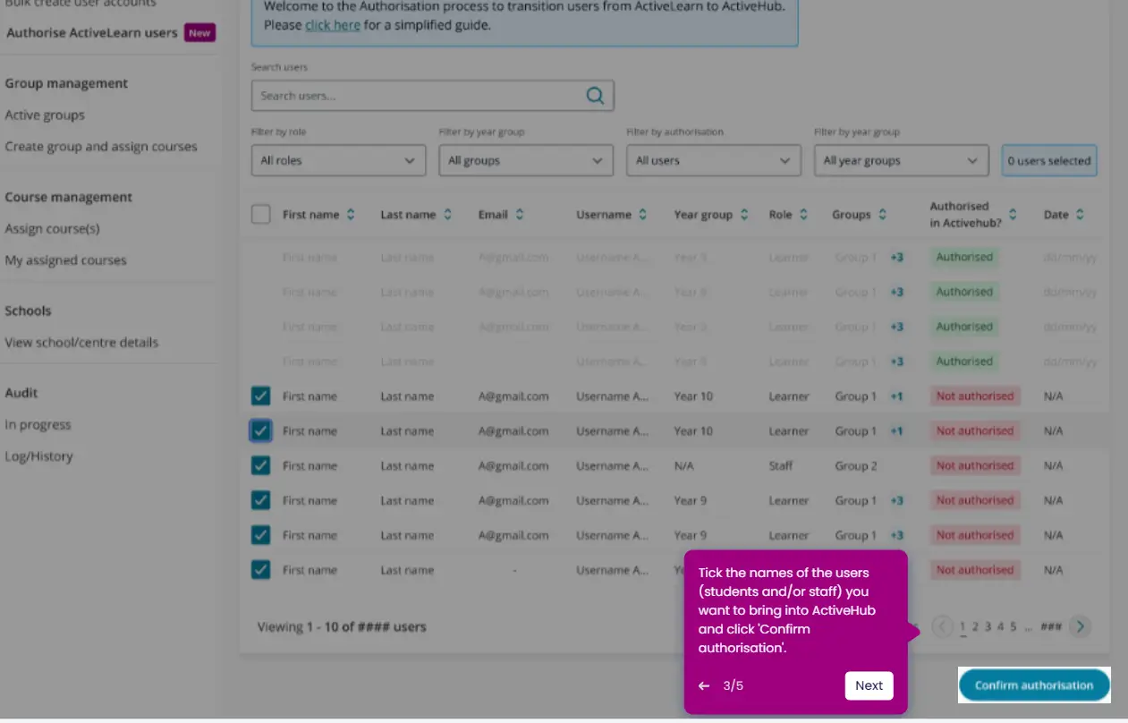Screen dimensions: 1128x723
Task: Go to next page with right chevron
Action: 1081,626
